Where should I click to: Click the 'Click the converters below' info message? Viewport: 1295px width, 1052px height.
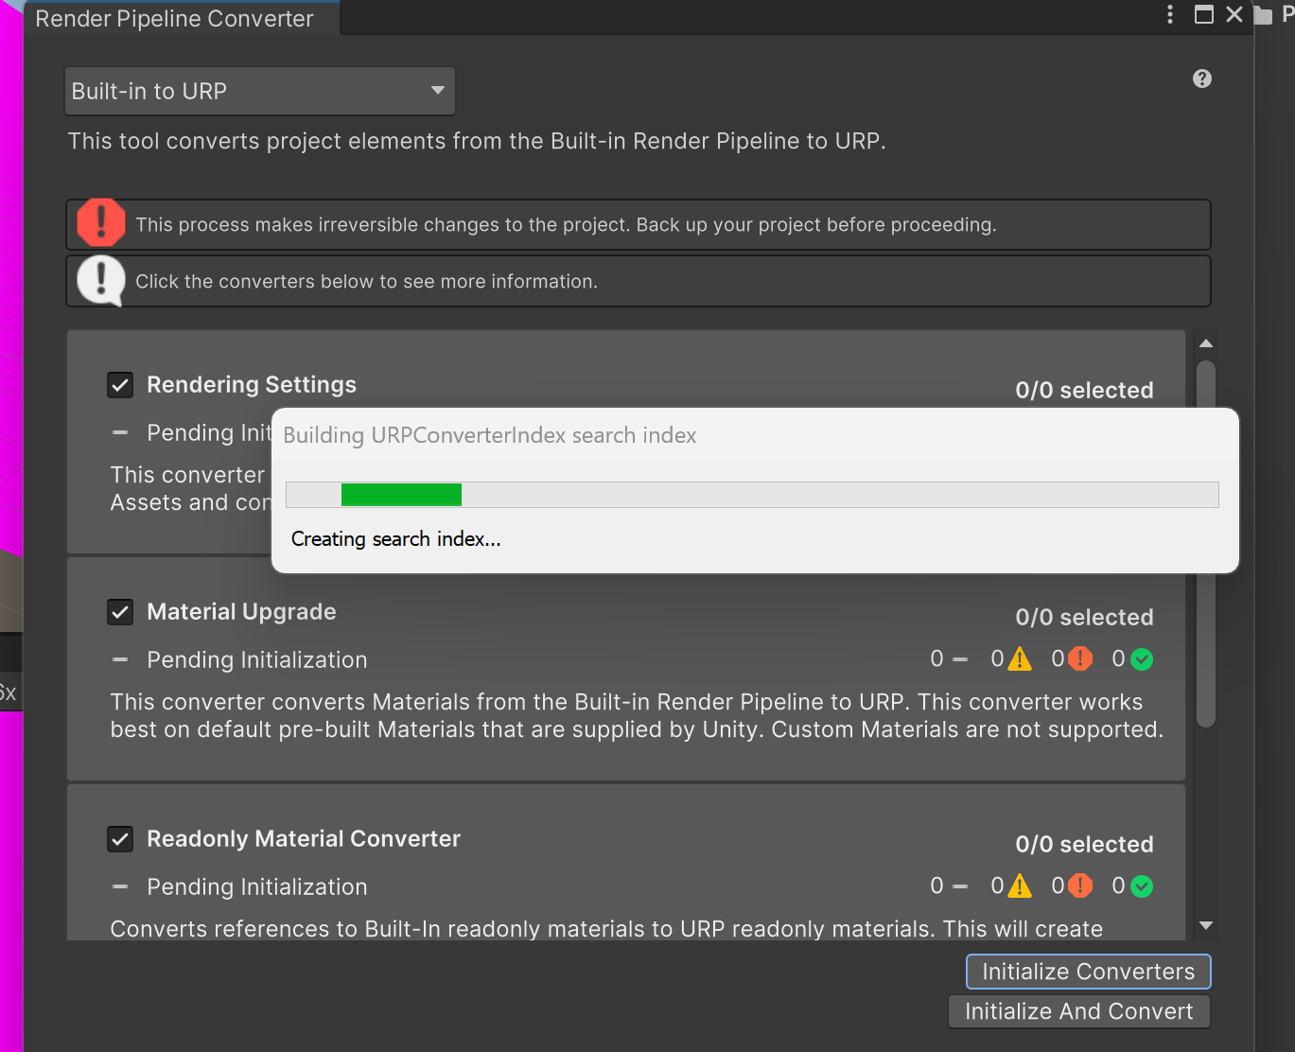[x=366, y=281]
